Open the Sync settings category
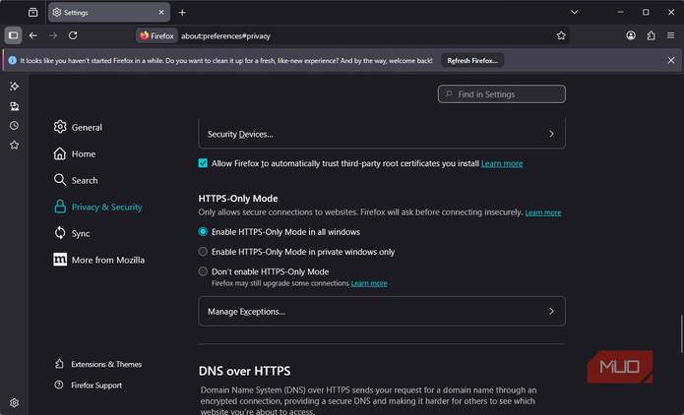 click(72, 233)
